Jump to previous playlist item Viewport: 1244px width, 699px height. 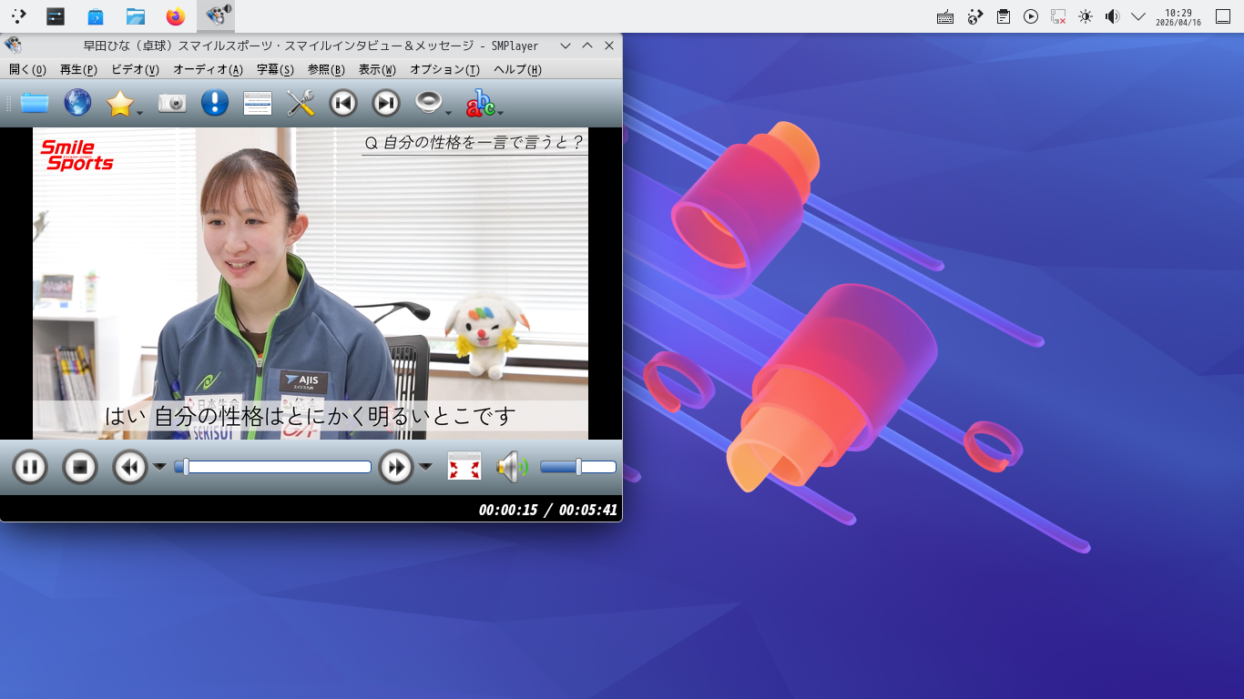coord(343,103)
